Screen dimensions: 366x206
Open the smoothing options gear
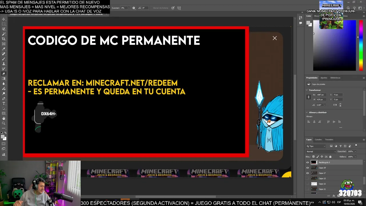(x=134, y=8)
